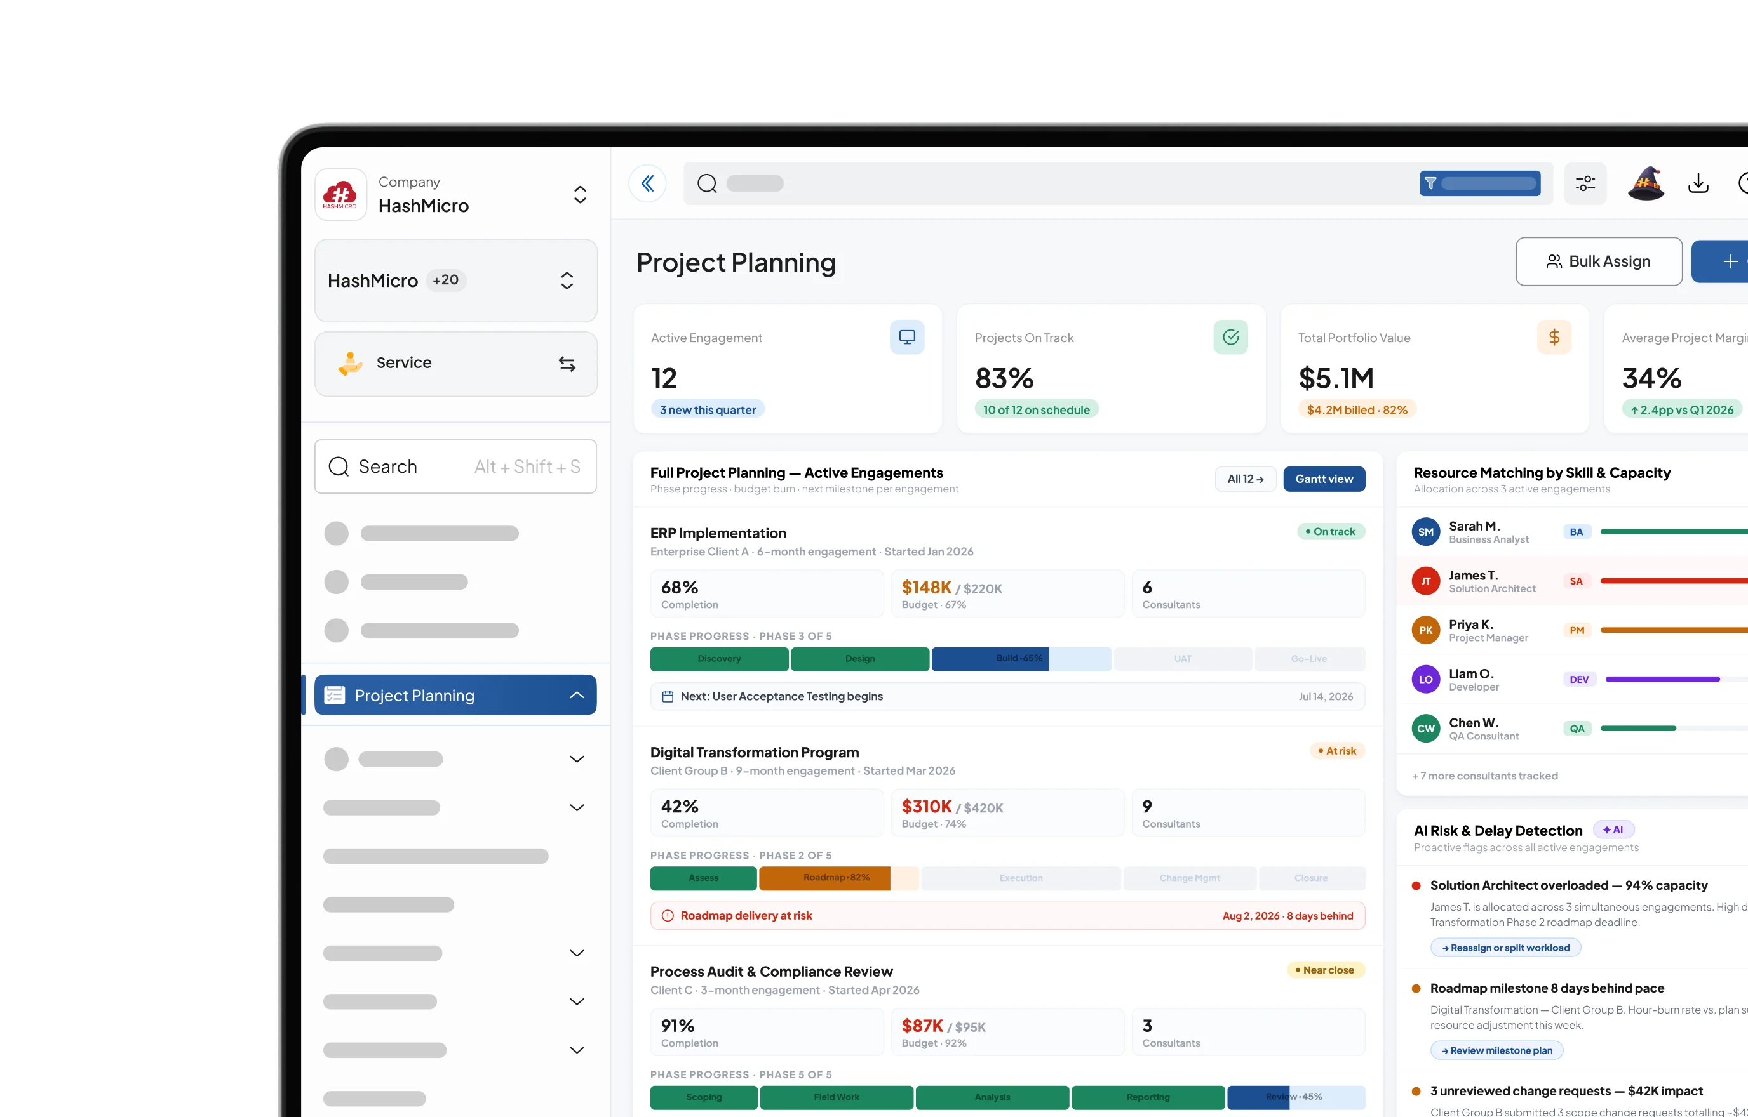
Task: Click Roadmap 82% phase progress segment
Action: (839, 878)
